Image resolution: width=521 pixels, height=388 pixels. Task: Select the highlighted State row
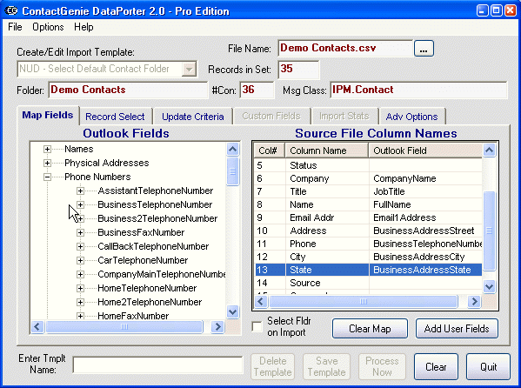(x=368, y=270)
